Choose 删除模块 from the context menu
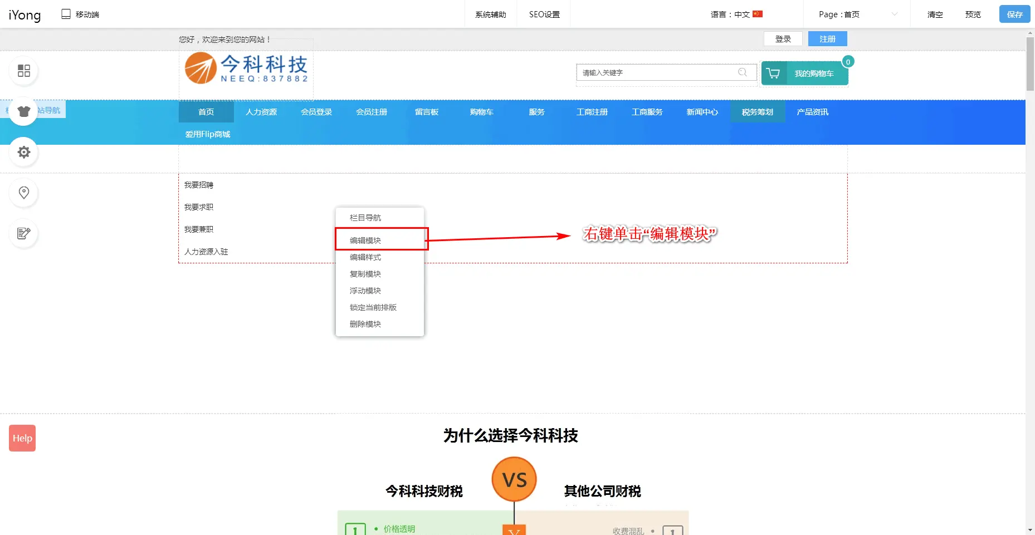The height and width of the screenshot is (535, 1035). point(365,324)
